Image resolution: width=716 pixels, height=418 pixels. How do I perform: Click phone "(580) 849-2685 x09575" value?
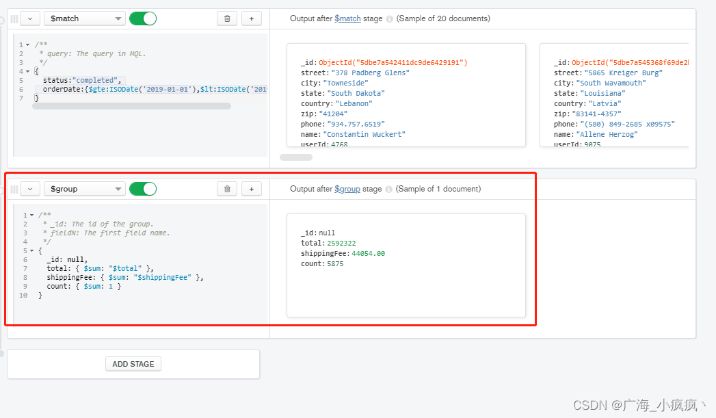point(627,125)
